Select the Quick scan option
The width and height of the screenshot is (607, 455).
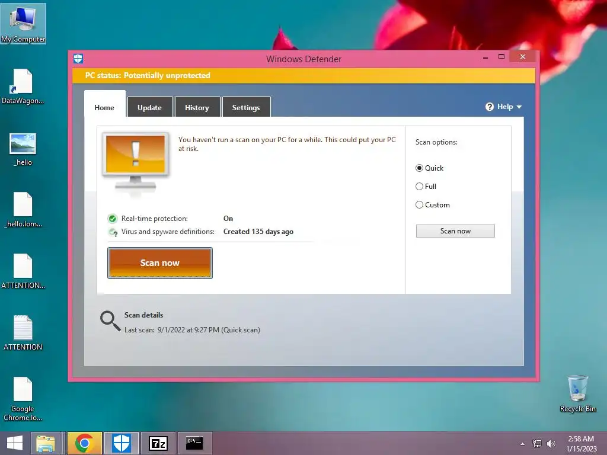tap(430, 168)
